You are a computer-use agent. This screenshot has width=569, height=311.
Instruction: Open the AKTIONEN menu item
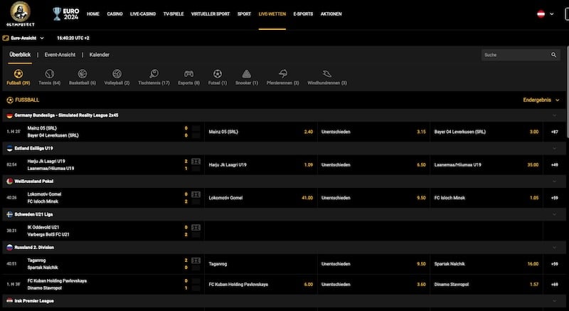click(331, 14)
